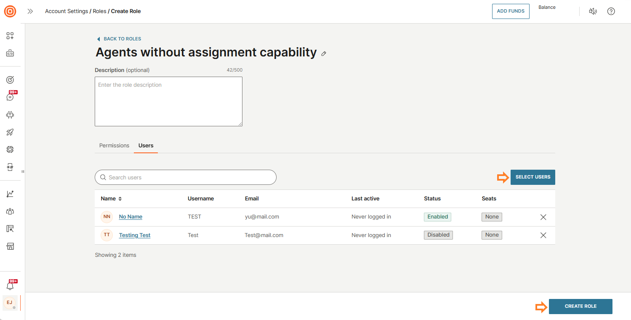This screenshot has height=320, width=631.
Task: Remove No Name user from role
Action: pyautogui.click(x=543, y=217)
